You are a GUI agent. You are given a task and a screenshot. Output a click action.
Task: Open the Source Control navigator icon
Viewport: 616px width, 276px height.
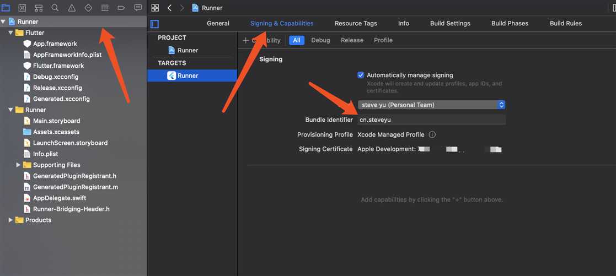click(x=23, y=8)
